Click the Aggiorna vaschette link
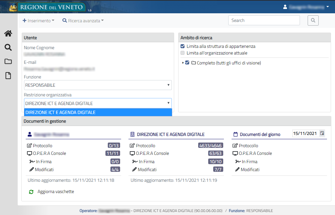The image size is (335, 215). click(x=56, y=192)
